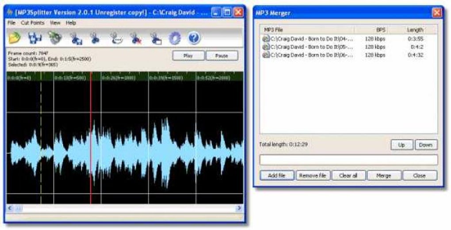Click the Pause button
Image resolution: width=451 pixels, height=230 pixels.
pos(222,56)
